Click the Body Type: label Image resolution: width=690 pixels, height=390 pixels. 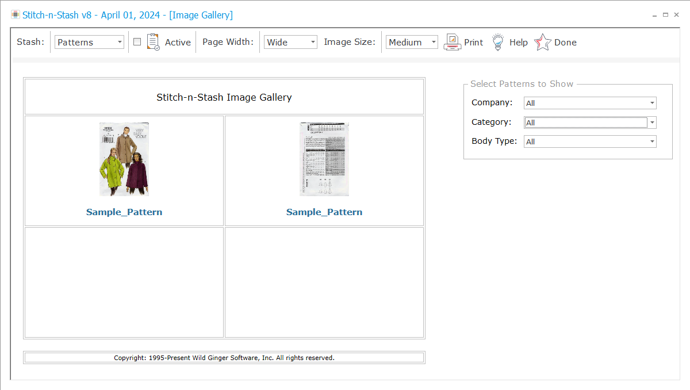(x=494, y=141)
